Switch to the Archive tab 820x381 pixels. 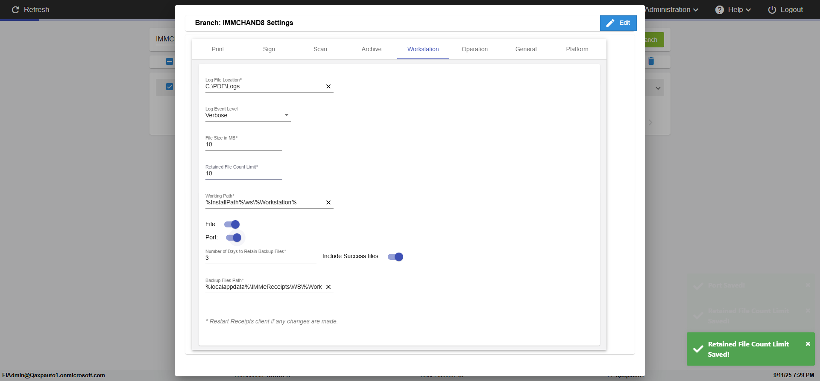tap(372, 49)
